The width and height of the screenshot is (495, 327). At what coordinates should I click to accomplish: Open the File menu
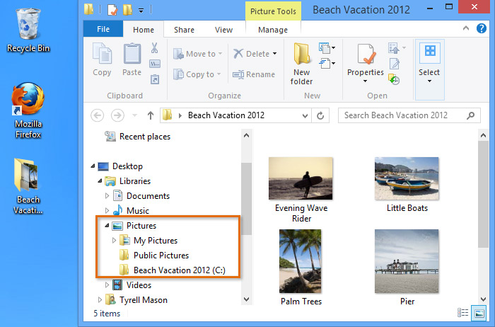[x=103, y=30]
